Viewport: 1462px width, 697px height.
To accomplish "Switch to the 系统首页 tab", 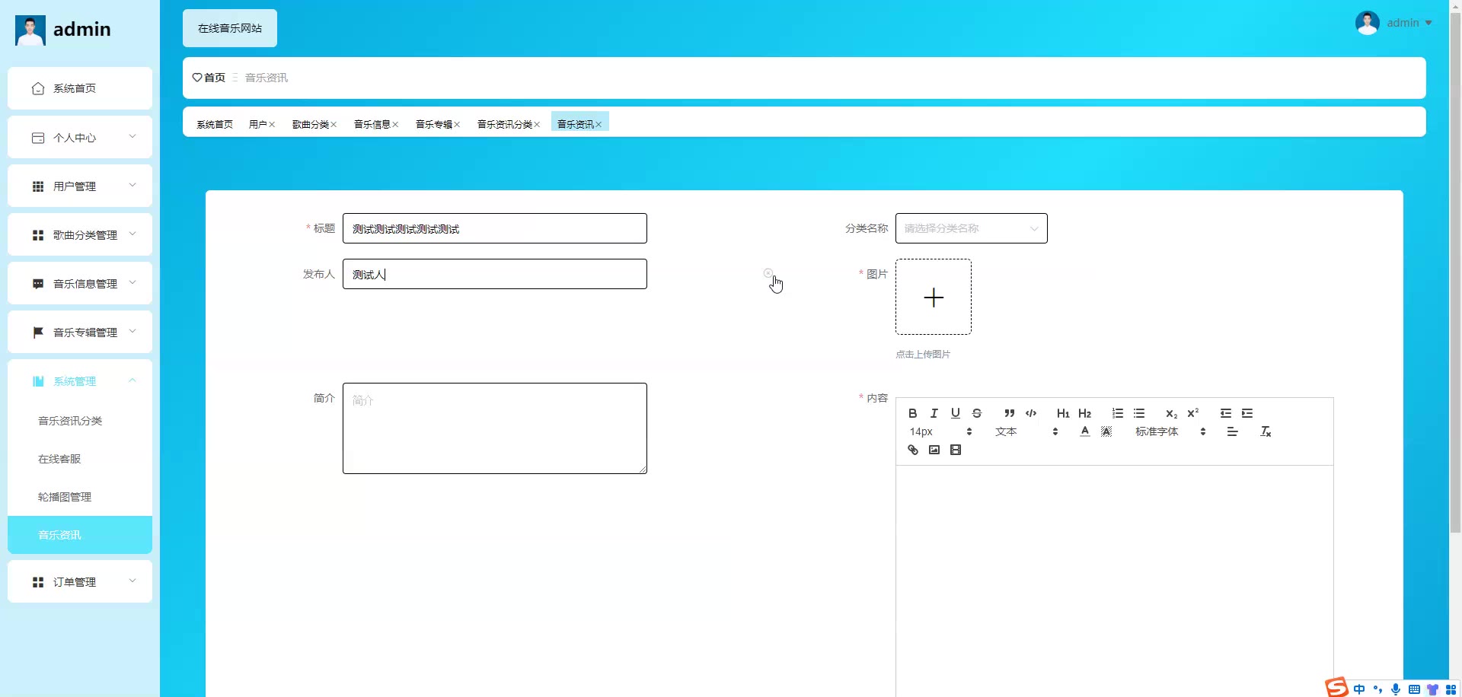I will pos(215,124).
